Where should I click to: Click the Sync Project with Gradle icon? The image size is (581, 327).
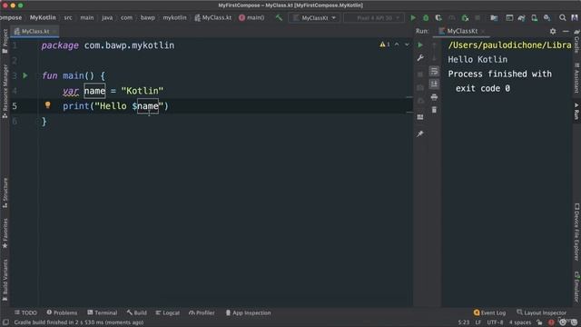click(x=521, y=18)
